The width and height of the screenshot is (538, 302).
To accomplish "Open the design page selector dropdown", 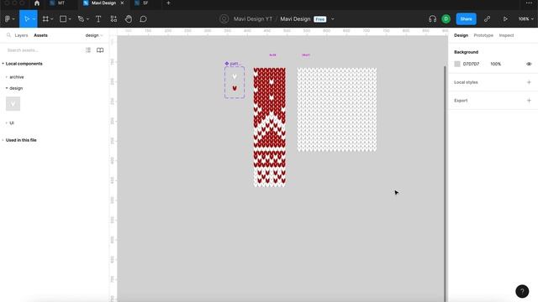I will [x=94, y=35].
